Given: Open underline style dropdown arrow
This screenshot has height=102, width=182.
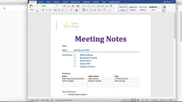Looking at the screenshot, I should (x=53, y=10).
